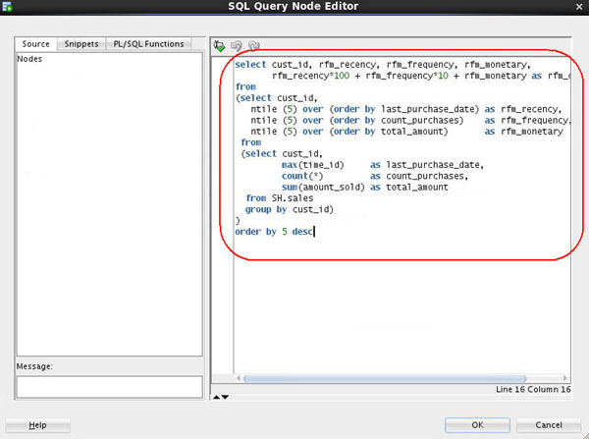589x439 pixels.
Task: Click the 'group by cust_id)' line
Action: pyautogui.click(x=290, y=209)
